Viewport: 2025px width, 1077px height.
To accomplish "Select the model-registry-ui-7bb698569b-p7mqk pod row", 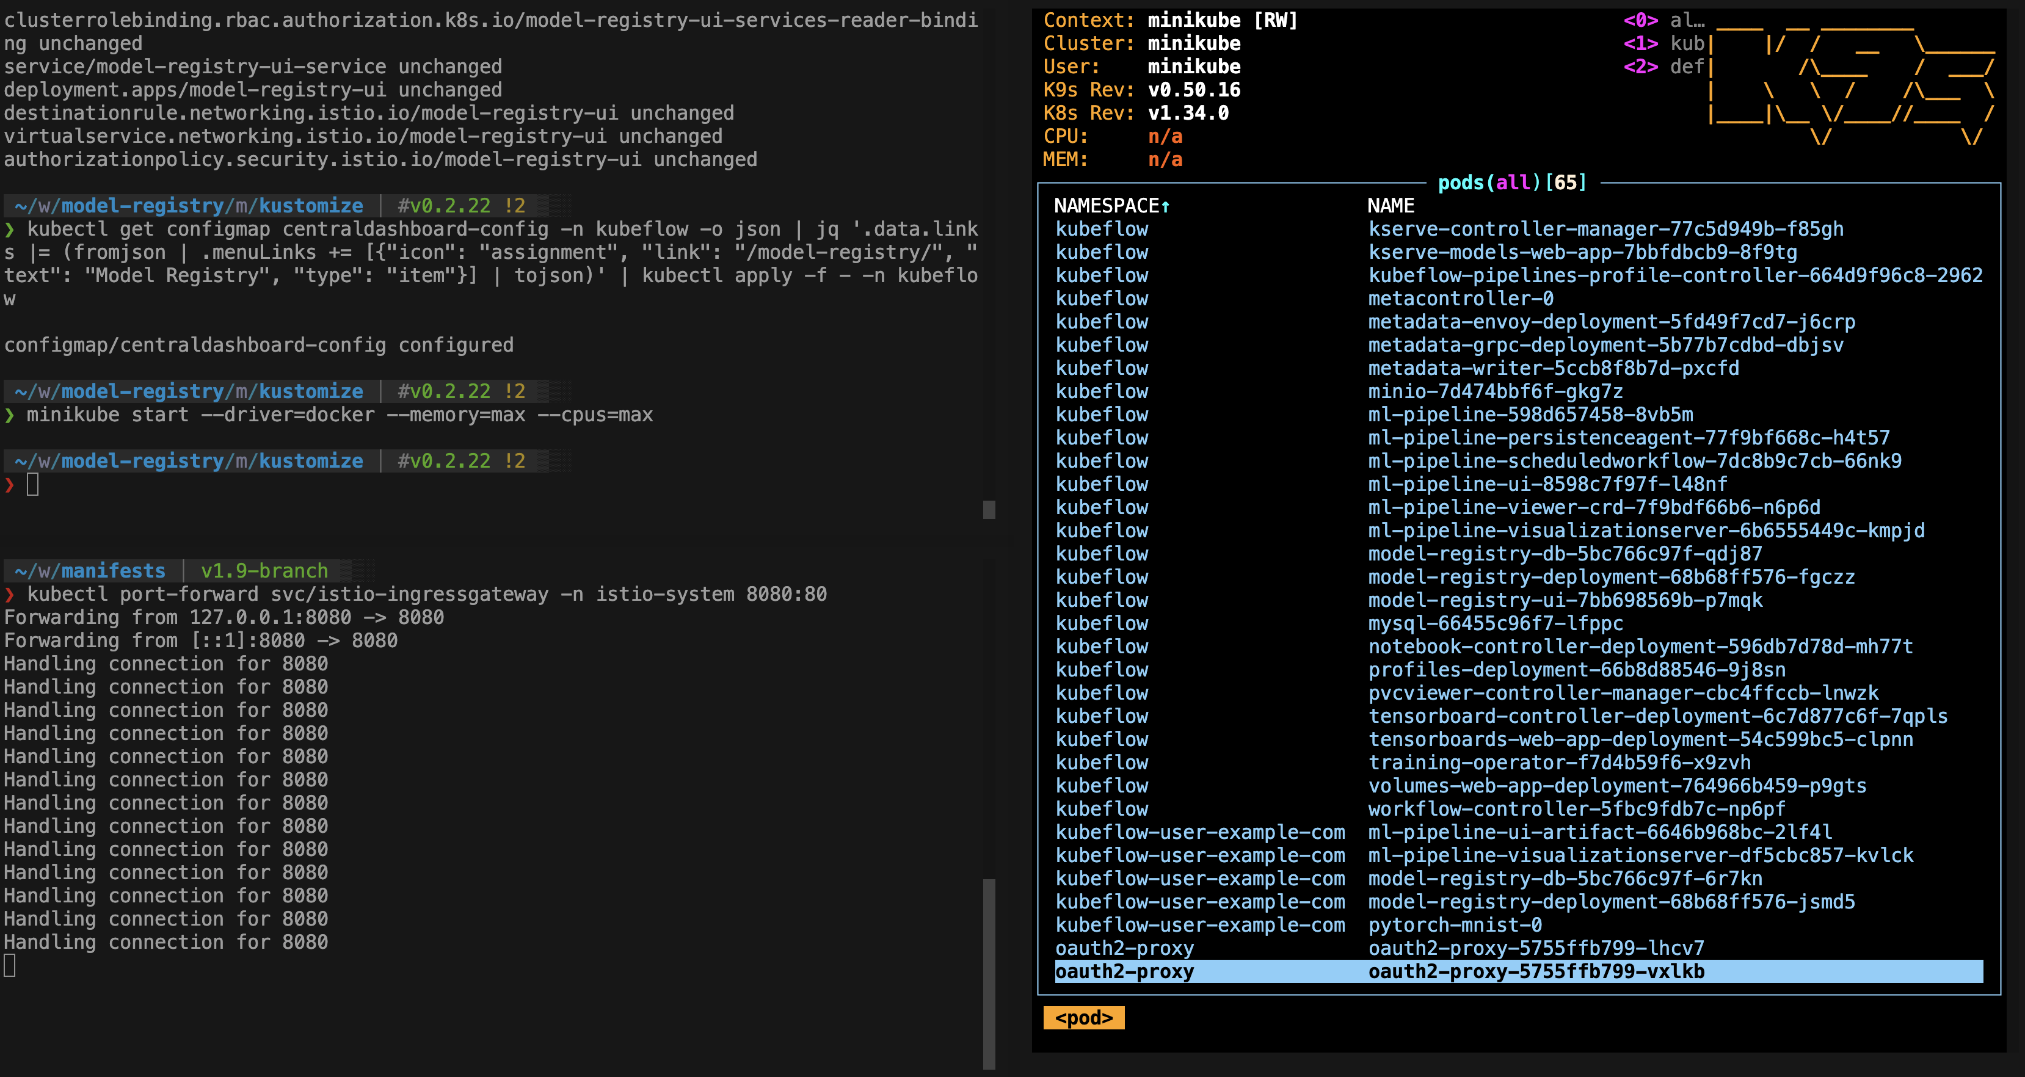I will tap(1565, 601).
